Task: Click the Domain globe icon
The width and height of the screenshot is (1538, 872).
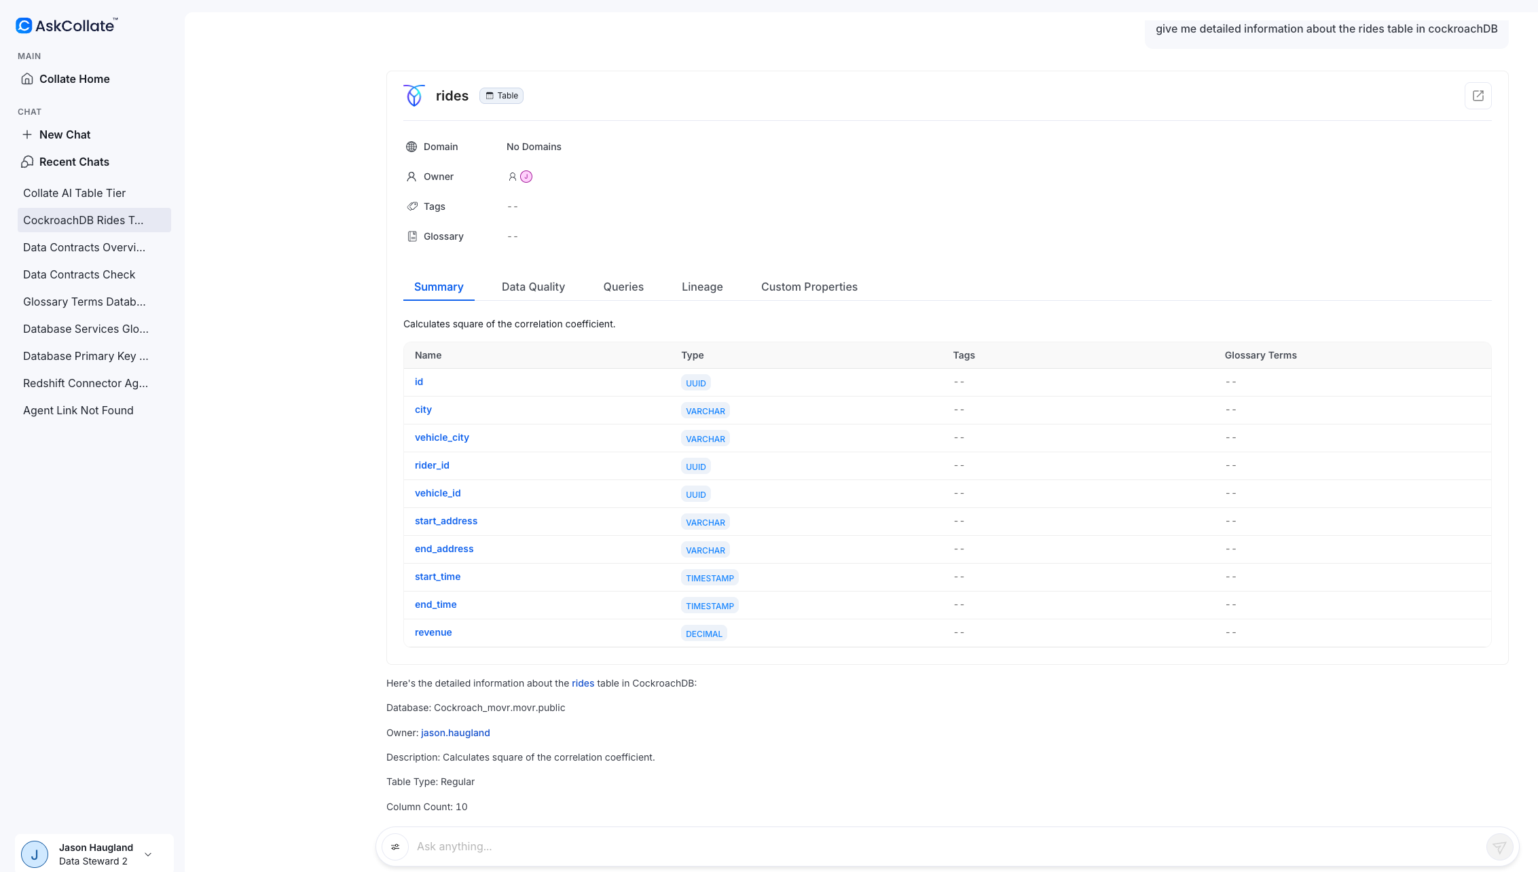Action: (x=411, y=147)
